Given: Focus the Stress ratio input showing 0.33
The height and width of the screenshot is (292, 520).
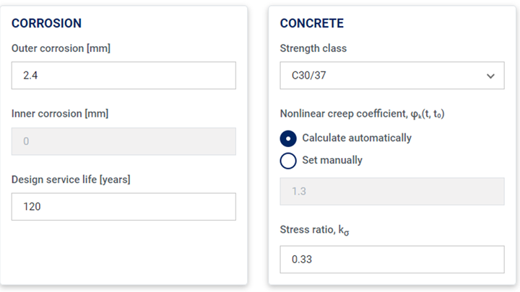Looking at the screenshot, I should pyautogui.click(x=392, y=260).
